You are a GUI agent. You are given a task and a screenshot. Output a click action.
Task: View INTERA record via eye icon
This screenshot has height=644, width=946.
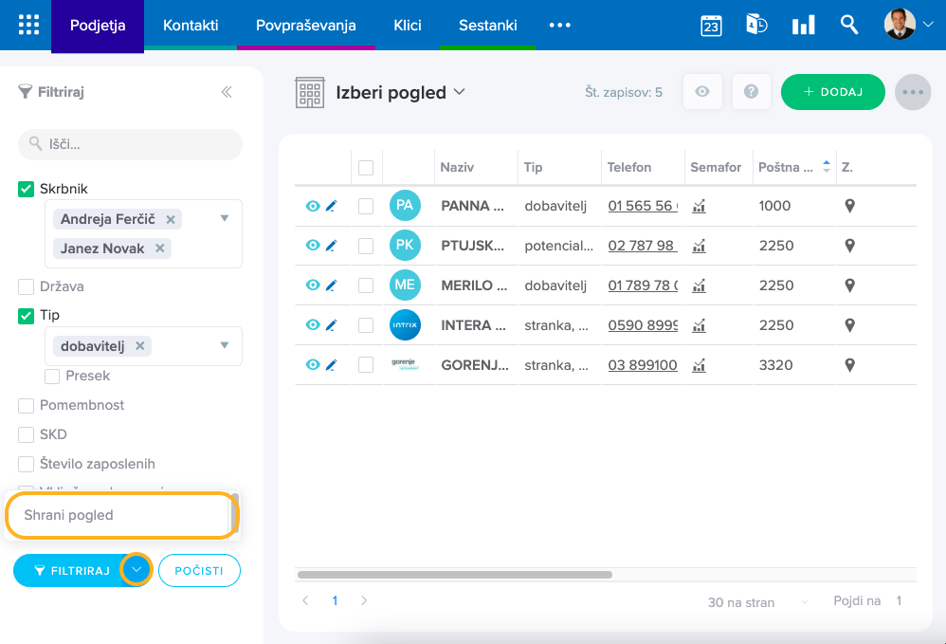click(x=313, y=325)
